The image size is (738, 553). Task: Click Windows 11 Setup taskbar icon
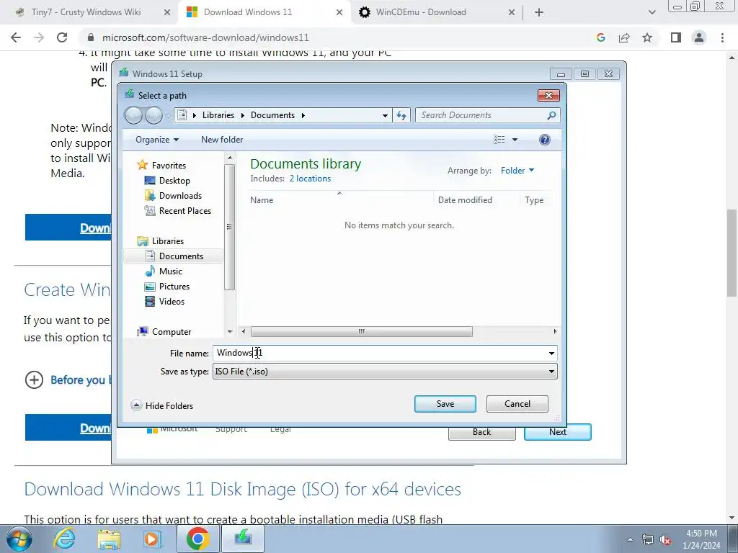click(243, 539)
